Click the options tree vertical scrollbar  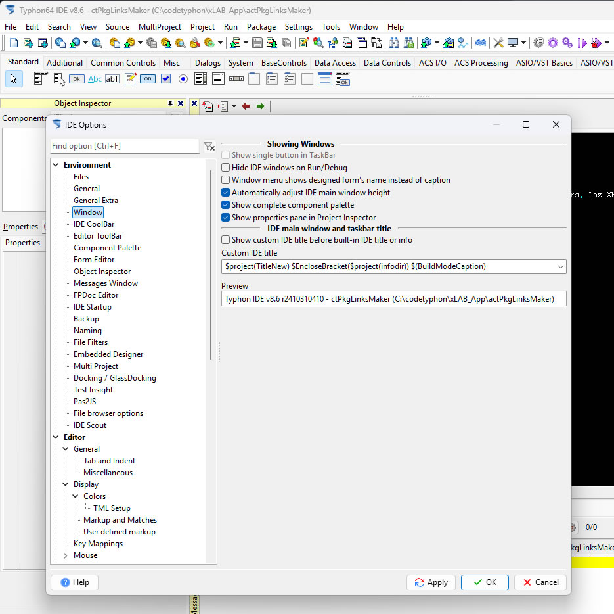coord(211,265)
